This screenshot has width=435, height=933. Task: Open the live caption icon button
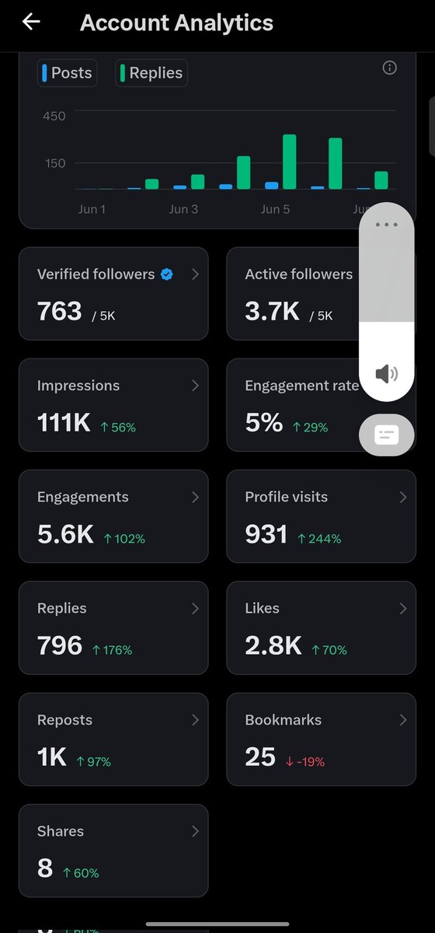(x=386, y=435)
